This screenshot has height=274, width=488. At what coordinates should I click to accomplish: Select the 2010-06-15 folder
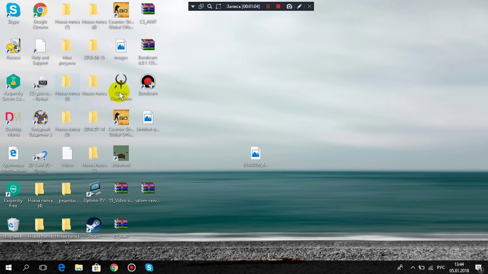[x=94, y=49]
